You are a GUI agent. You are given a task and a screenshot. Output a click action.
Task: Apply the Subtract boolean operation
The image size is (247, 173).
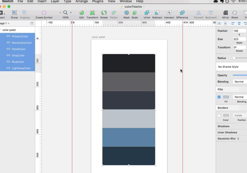[x=157, y=13]
